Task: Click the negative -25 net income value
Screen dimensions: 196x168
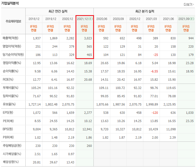Action: tap(156, 55)
